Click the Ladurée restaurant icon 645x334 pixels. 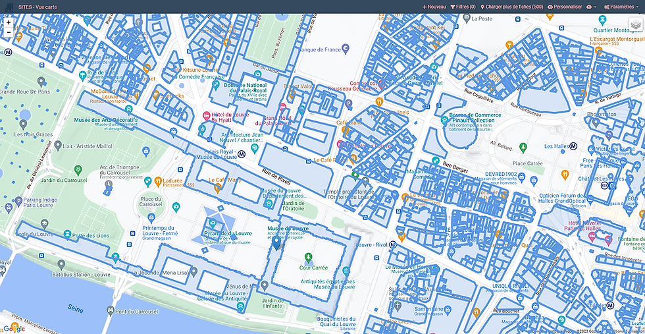click(x=158, y=181)
